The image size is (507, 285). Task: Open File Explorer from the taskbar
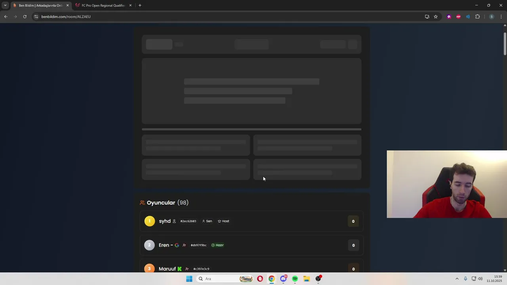coord(307,279)
